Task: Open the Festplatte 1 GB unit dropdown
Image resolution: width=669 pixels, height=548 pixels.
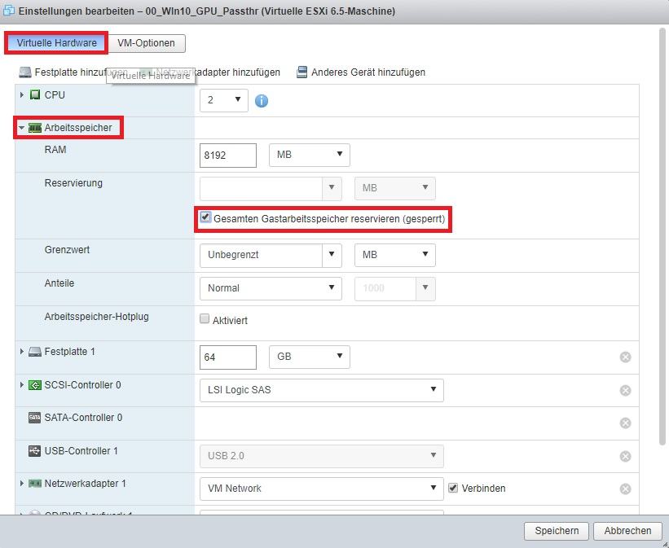Action: pyautogui.click(x=310, y=357)
